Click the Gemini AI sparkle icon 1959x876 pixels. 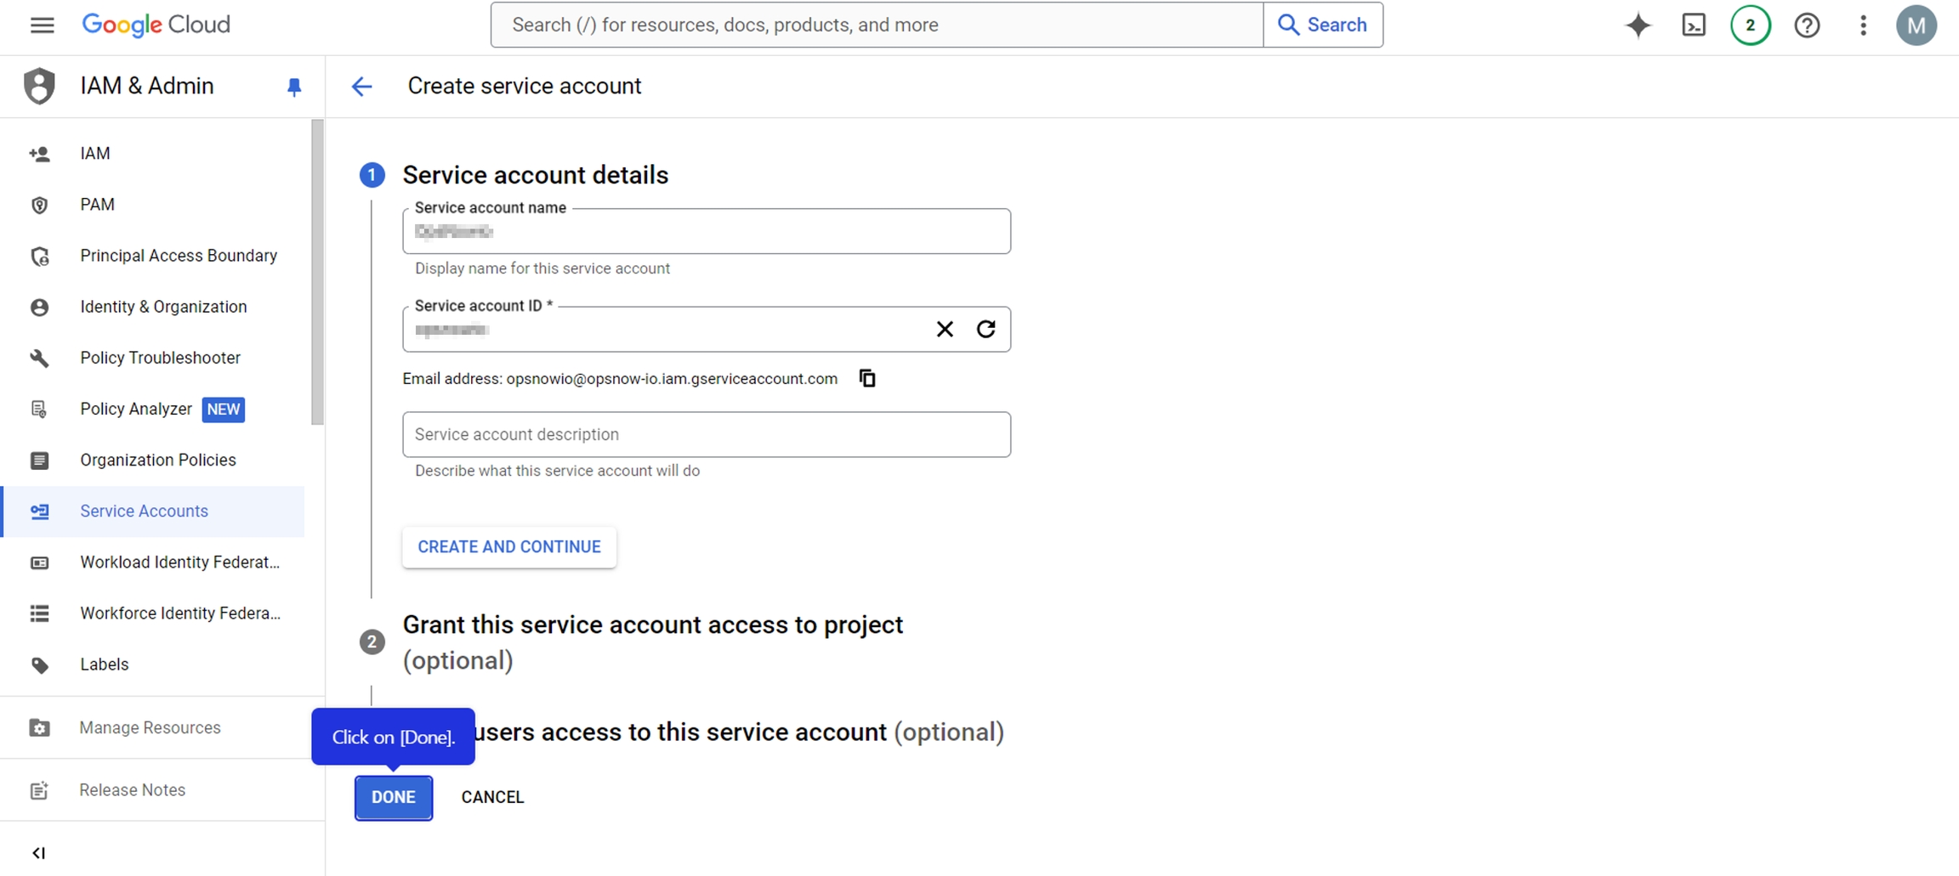(1638, 25)
